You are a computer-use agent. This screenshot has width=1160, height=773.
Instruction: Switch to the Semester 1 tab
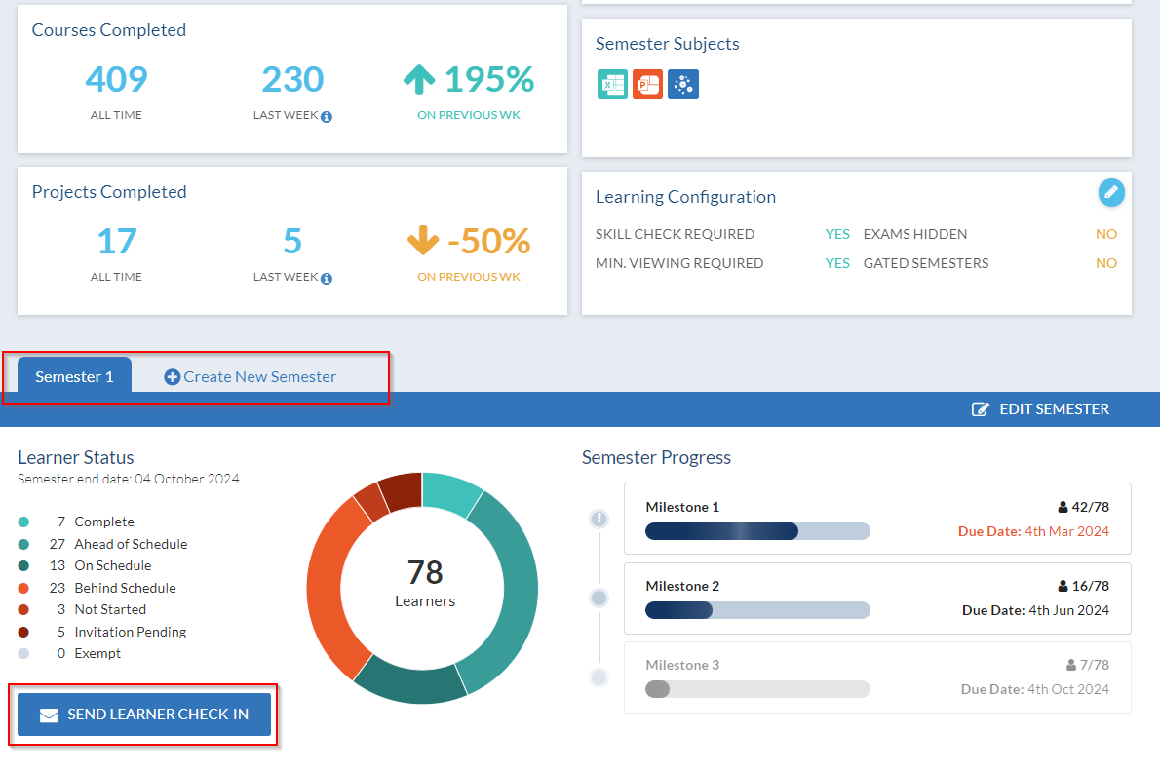pos(75,375)
